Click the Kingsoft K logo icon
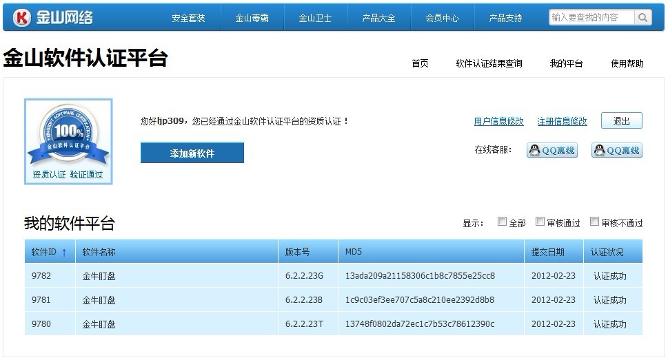Image resolution: width=668 pixels, height=362 pixels. click(x=22, y=17)
